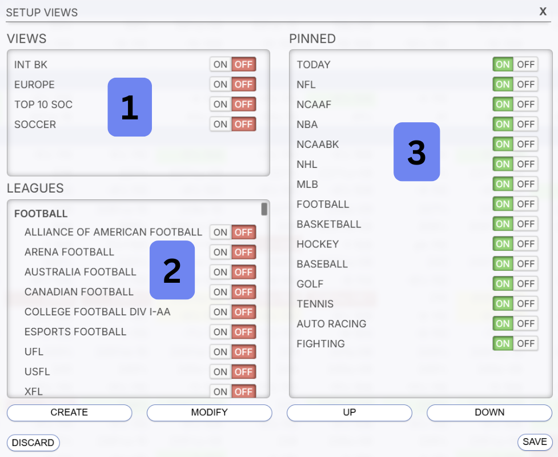Screen dimensions: 558x457
Task: Turn ON the INT BK view
Action: click(x=220, y=65)
